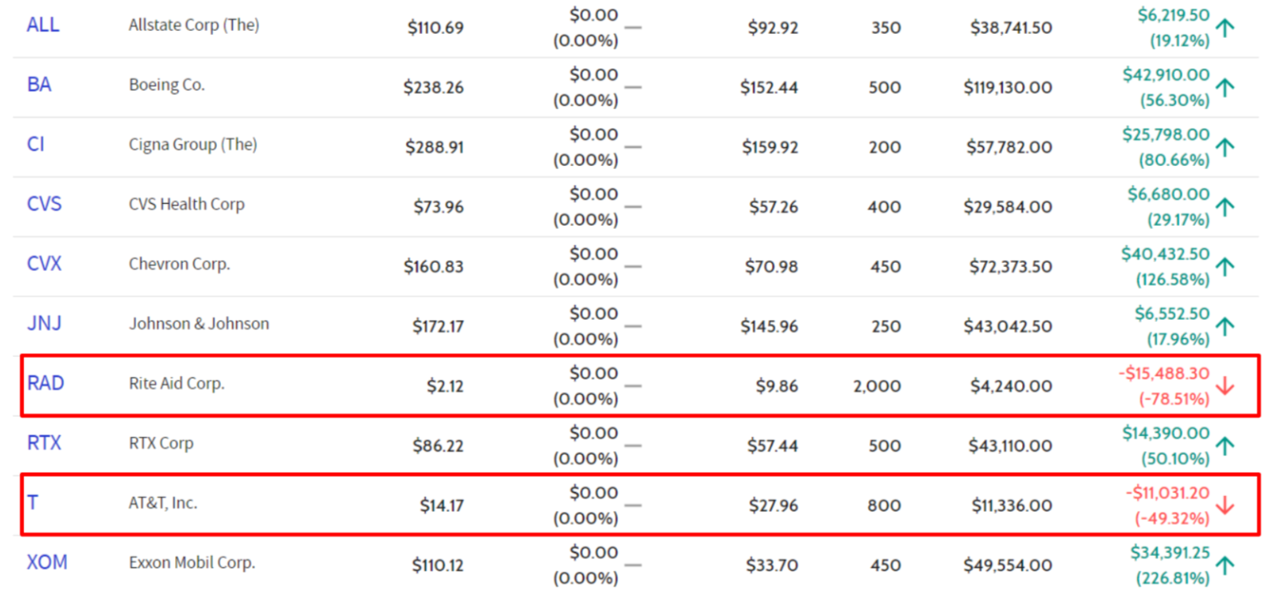1273x598 pixels.
Task: Click the unchanged dash icon in CVS row
Action: [x=633, y=207]
